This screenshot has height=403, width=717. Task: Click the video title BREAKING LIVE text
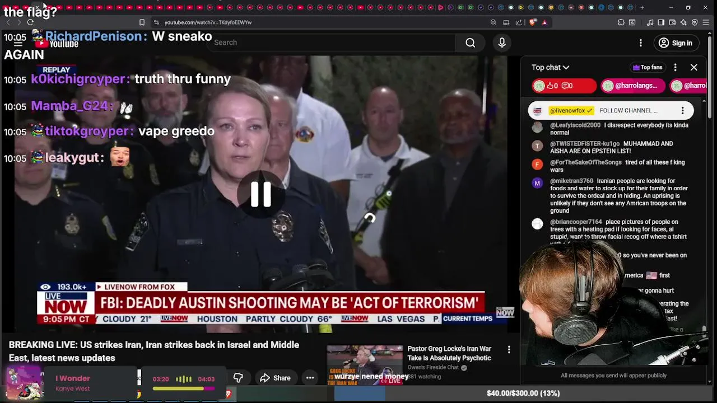click(x=154, y=352)
